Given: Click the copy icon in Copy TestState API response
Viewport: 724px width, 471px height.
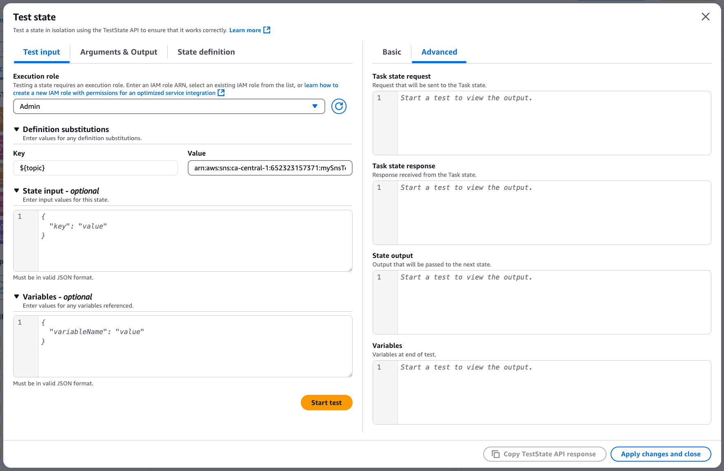Looking at the screenshot, I should 495,454.
